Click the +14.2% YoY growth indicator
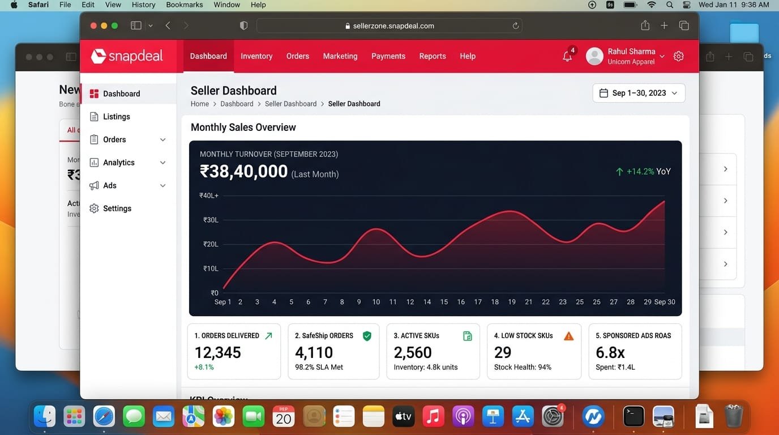The width and height of the screenshot is (779, 435). point(643,171)
